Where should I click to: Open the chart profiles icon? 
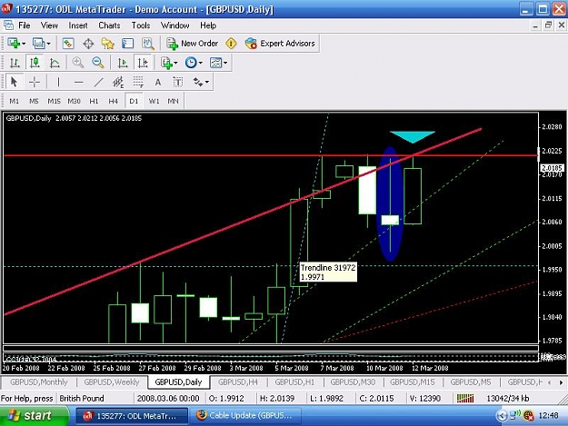pos(38,44)
